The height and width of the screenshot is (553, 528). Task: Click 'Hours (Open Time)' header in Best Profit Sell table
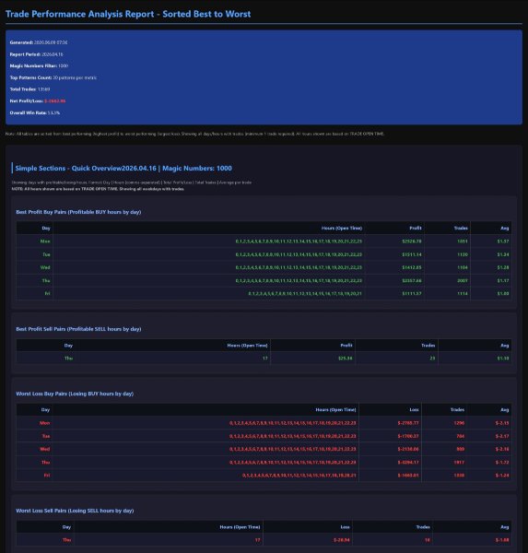coord(247,346)
